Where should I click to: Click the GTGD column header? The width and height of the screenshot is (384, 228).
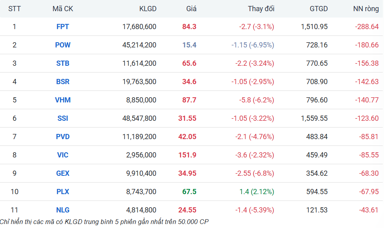click(x=319, y=9)
